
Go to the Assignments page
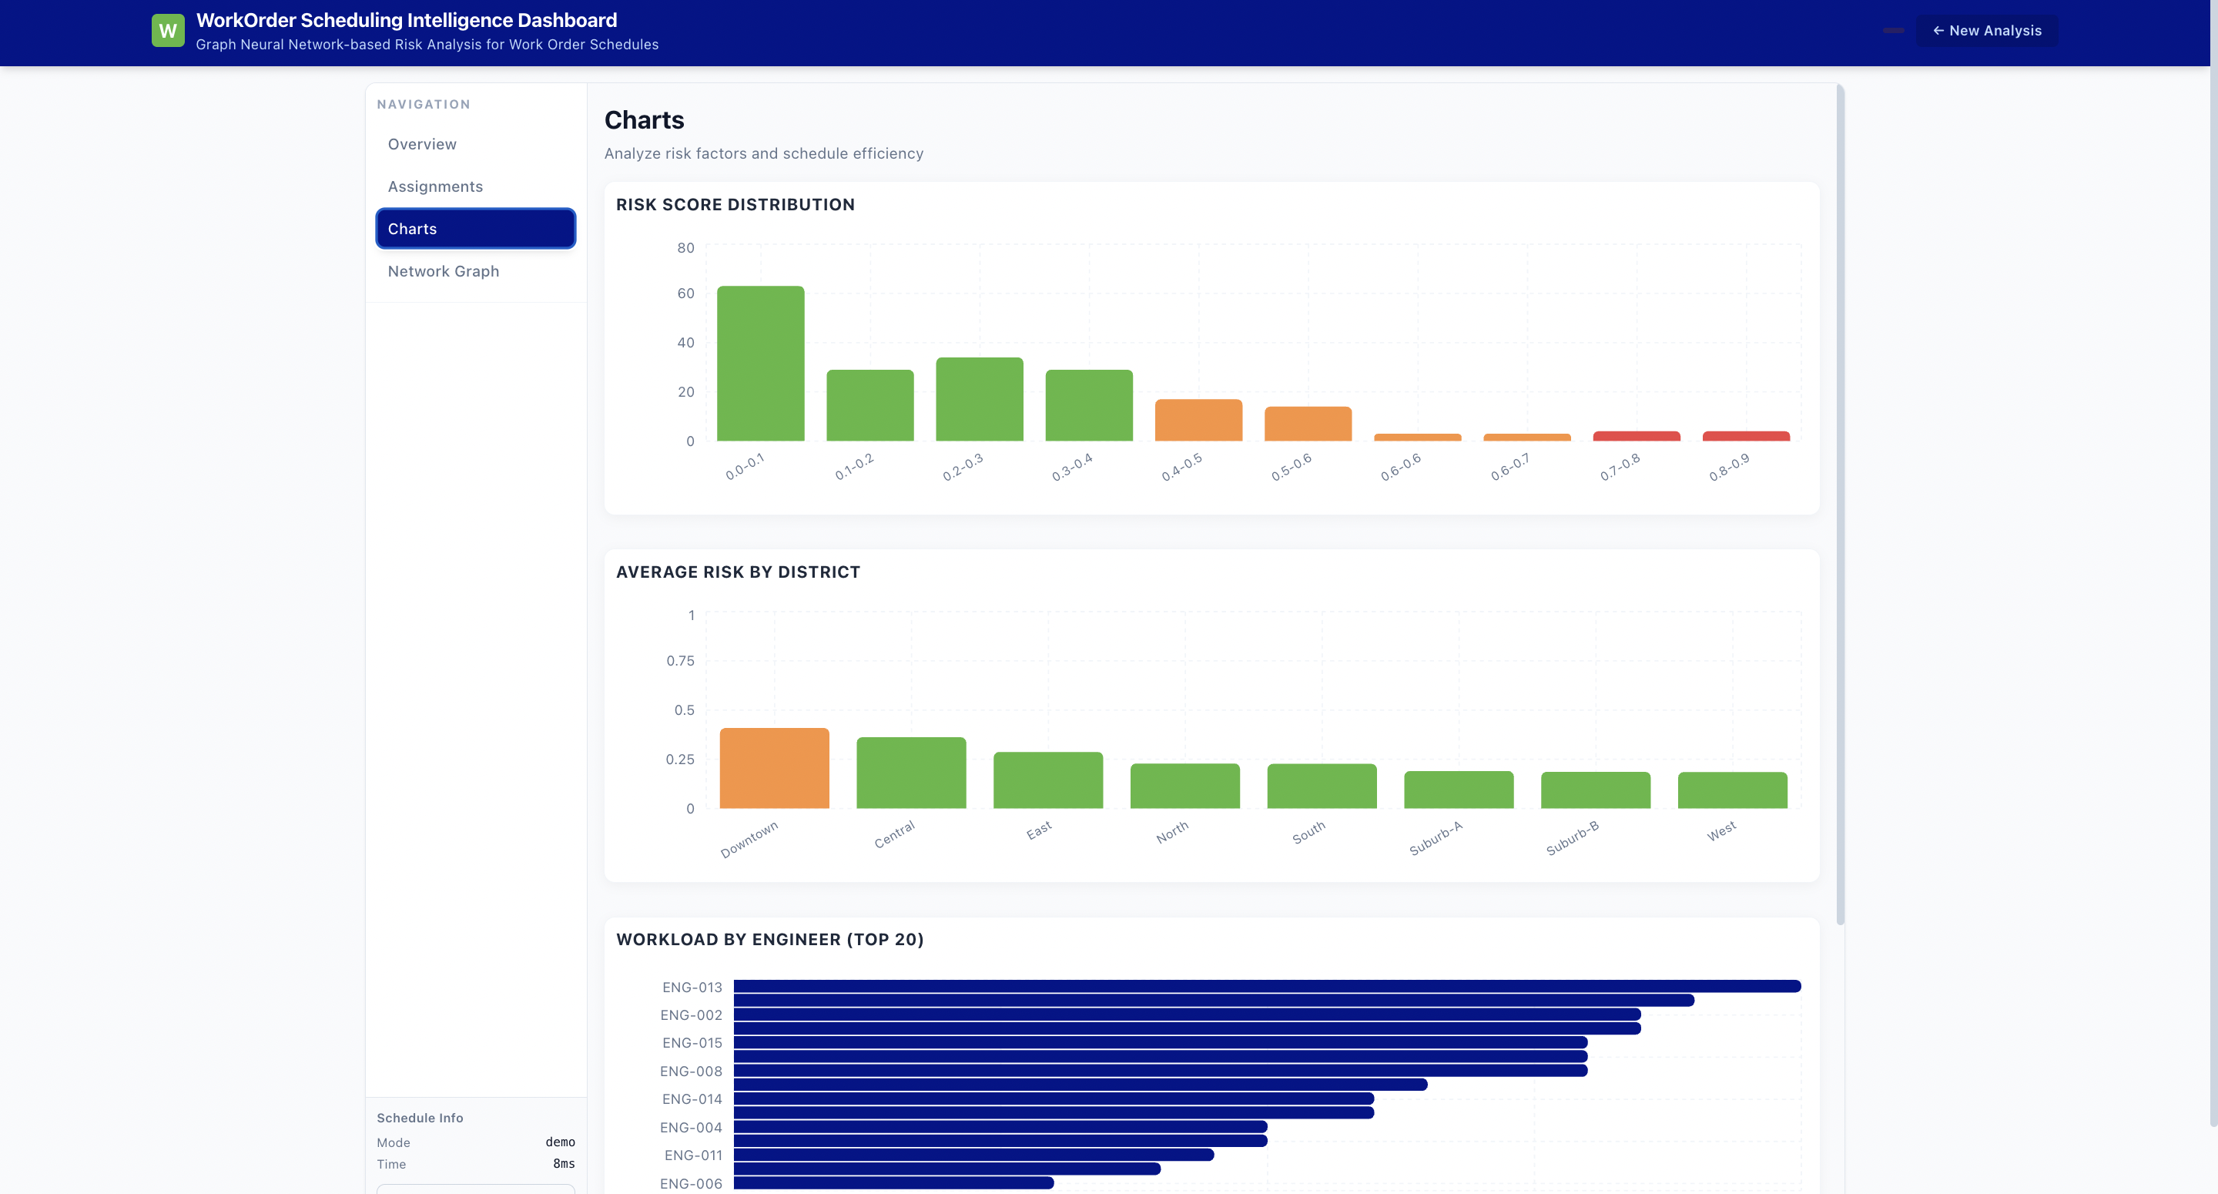coord(435,186)
